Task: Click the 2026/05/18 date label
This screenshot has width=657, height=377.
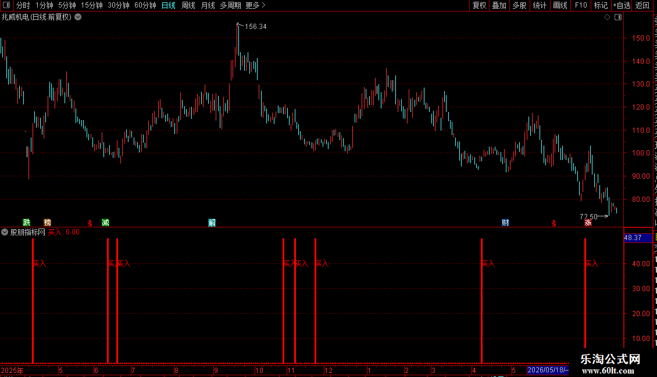Action: tap(548, 370)
